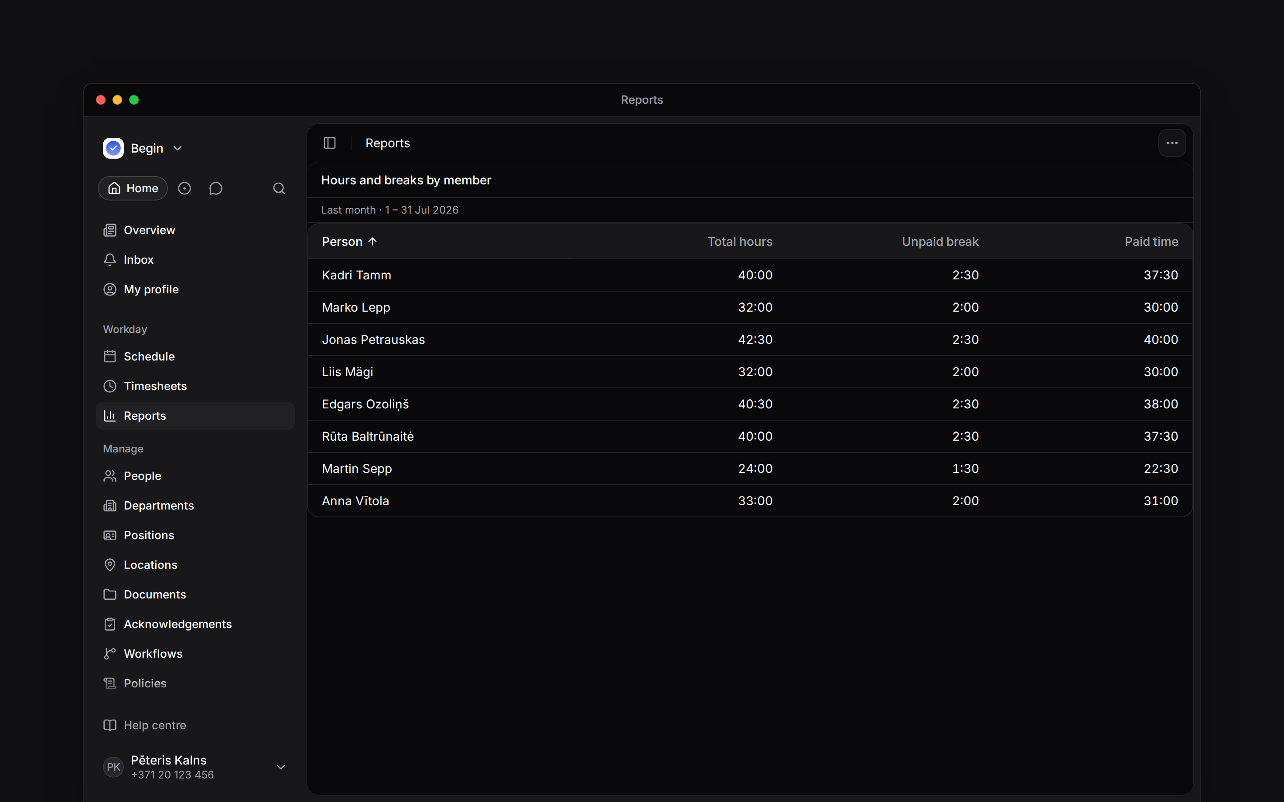Sort by Total hours column header

pyautogui.click(x=740, y=241)
